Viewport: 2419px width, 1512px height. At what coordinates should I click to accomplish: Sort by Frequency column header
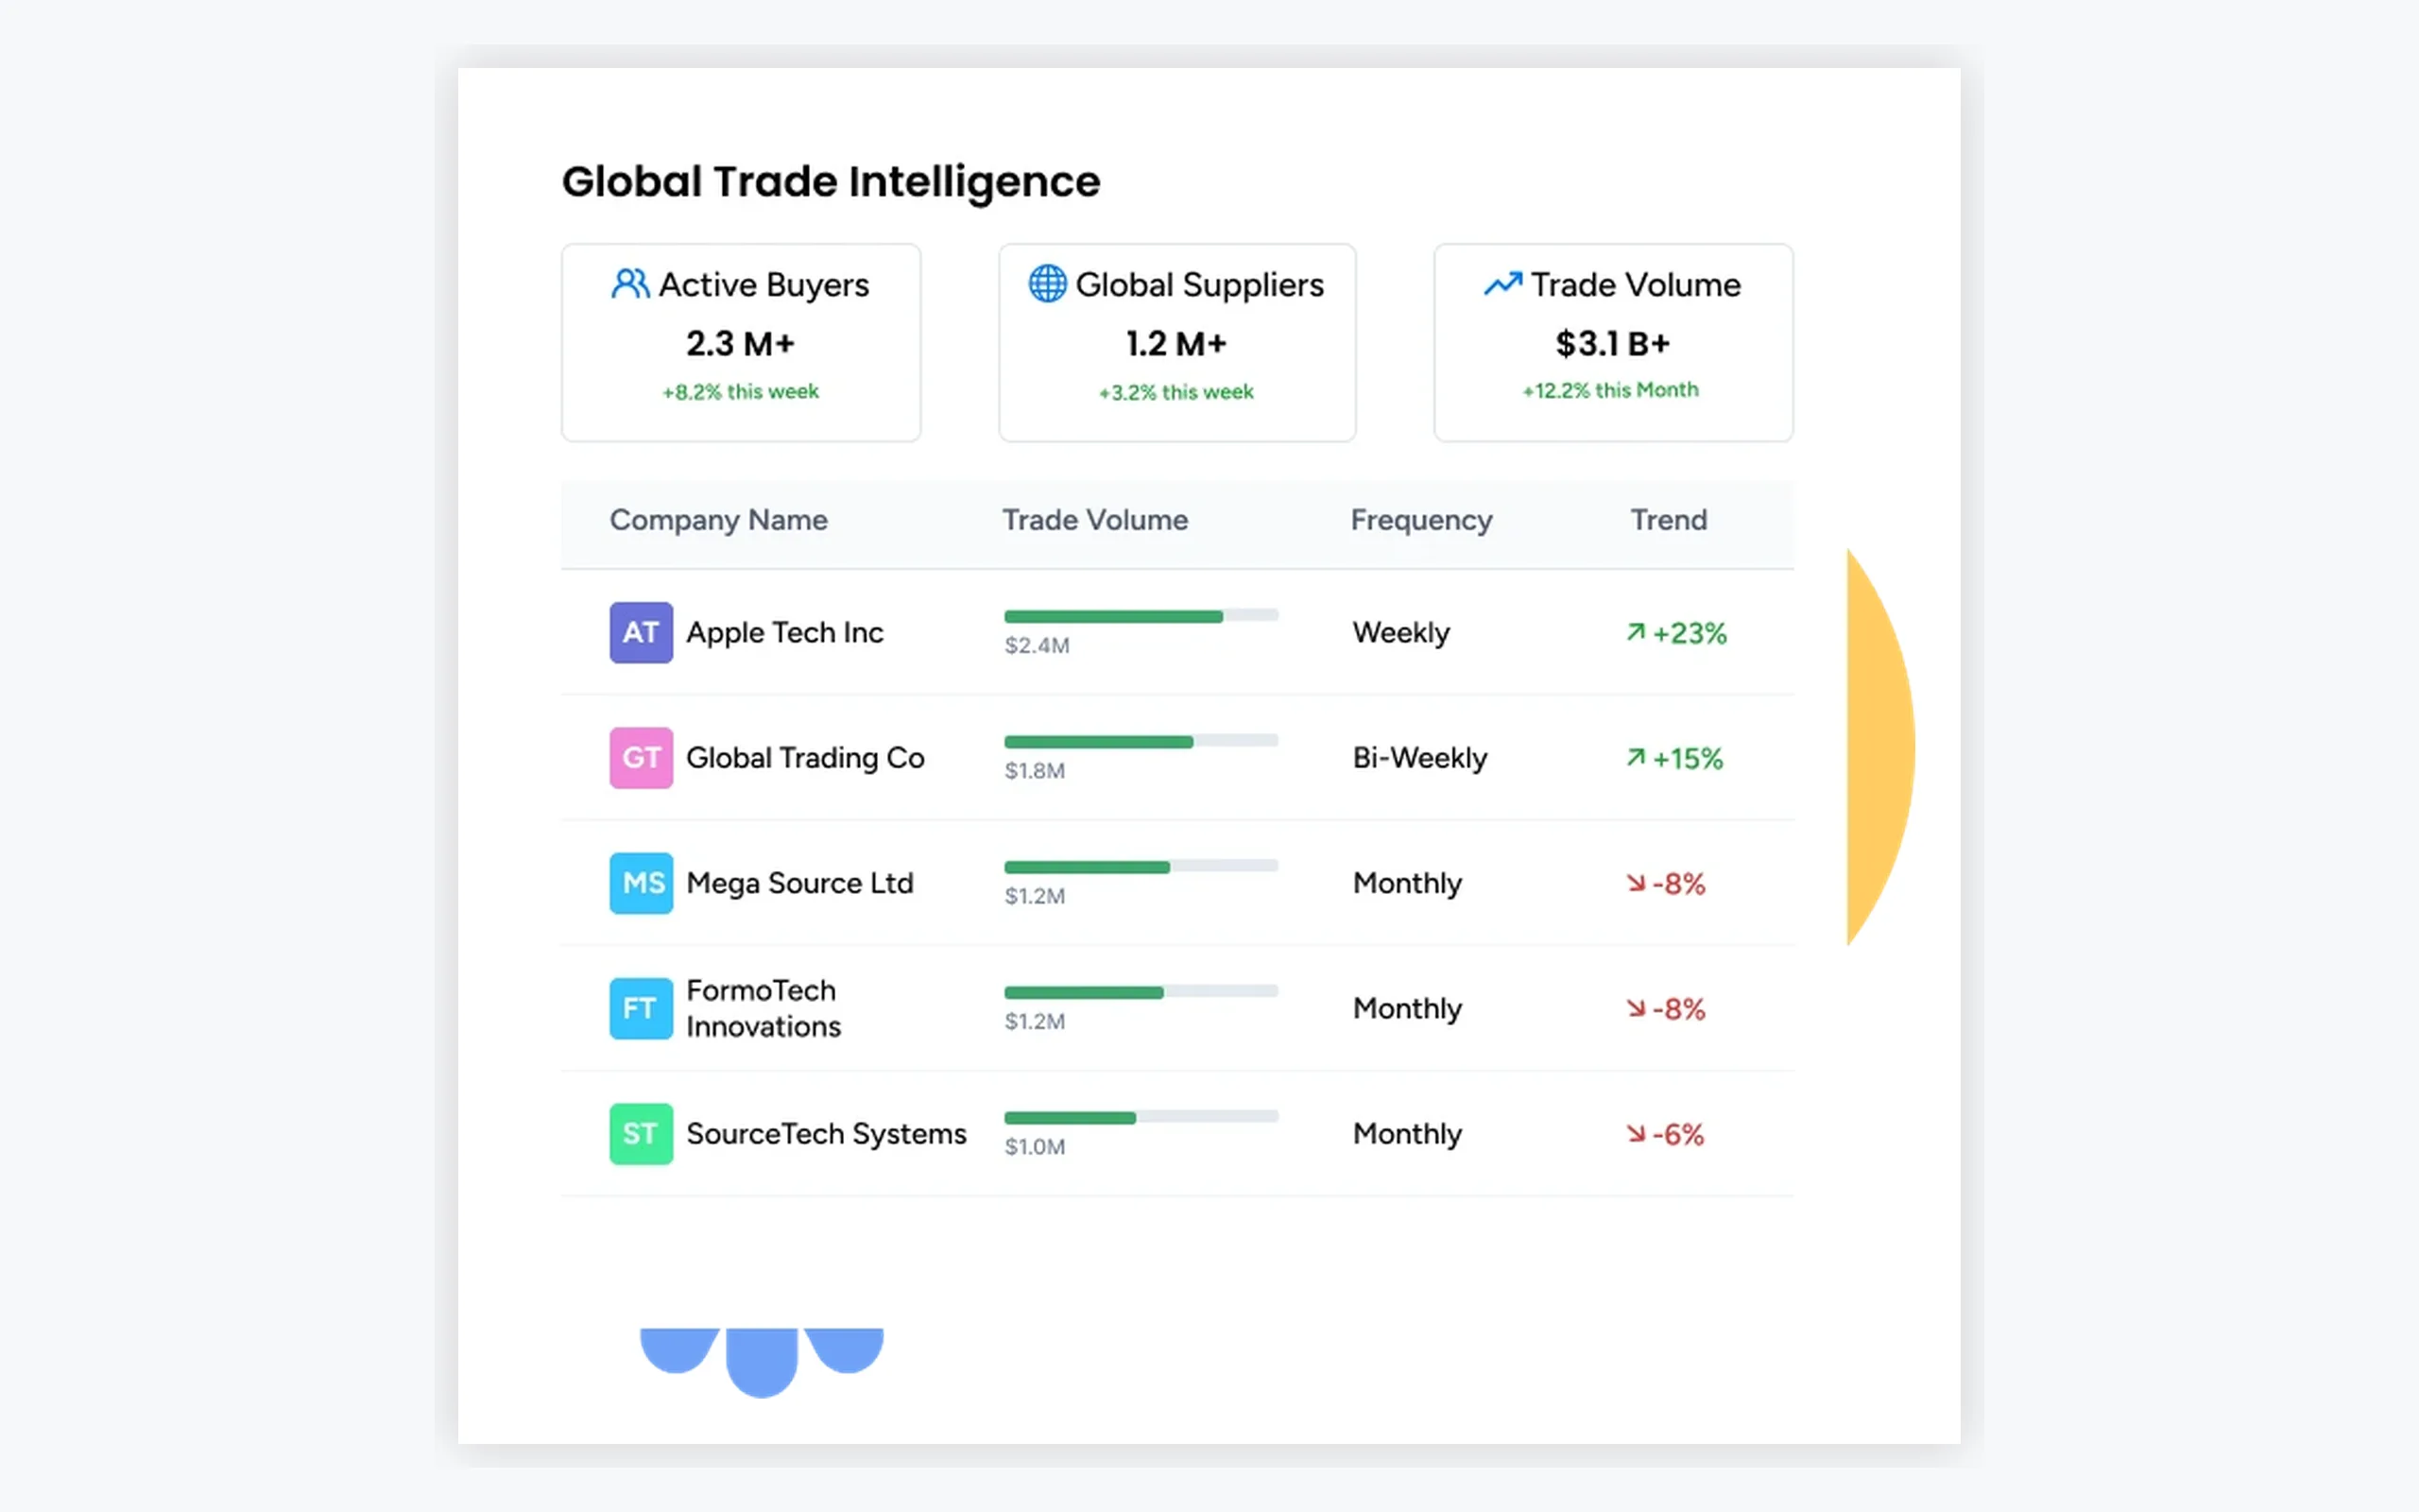[x=1421, y=520]
